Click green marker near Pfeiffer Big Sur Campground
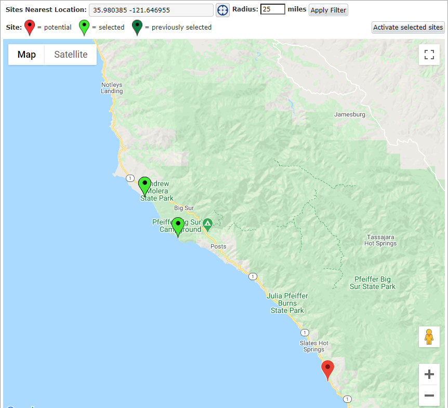448x408 pixels. coord(178,226)
